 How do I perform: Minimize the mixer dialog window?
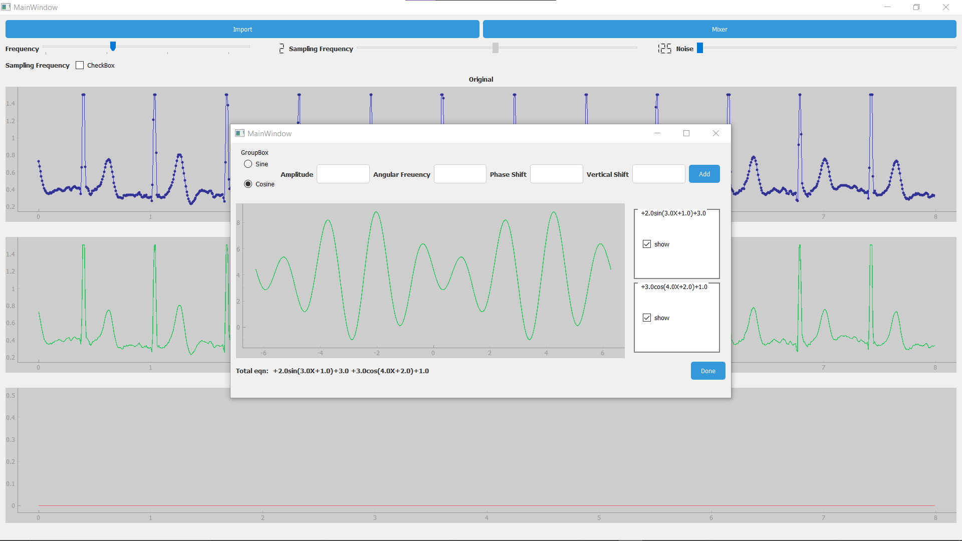657,133
